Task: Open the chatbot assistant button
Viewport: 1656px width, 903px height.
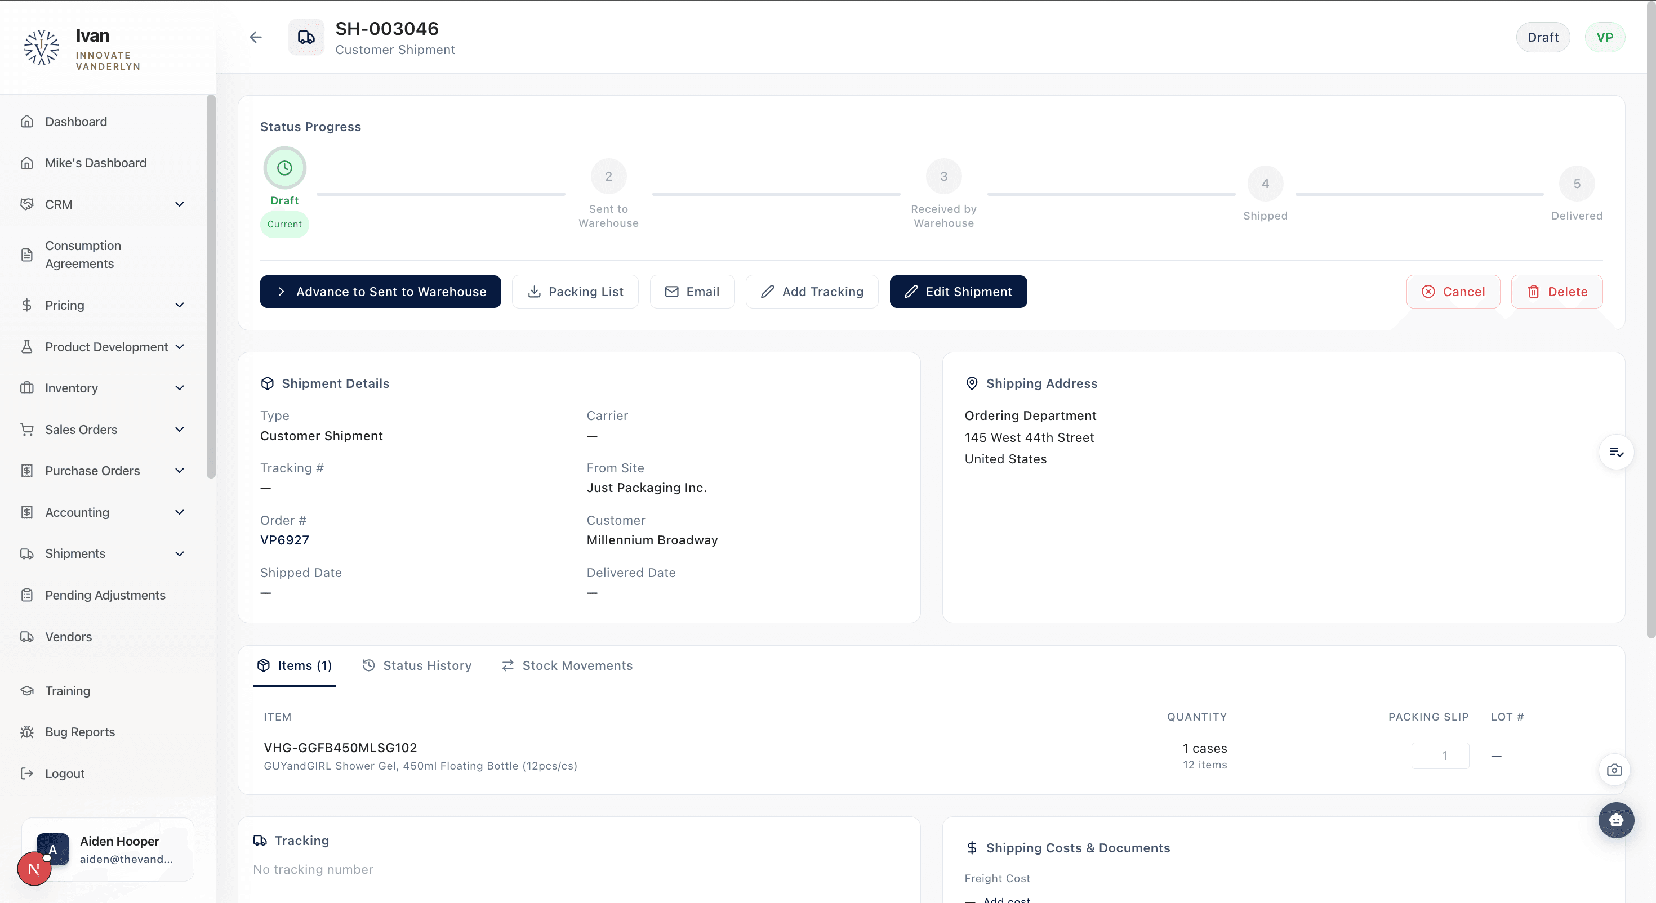Action: point(1616,820)
